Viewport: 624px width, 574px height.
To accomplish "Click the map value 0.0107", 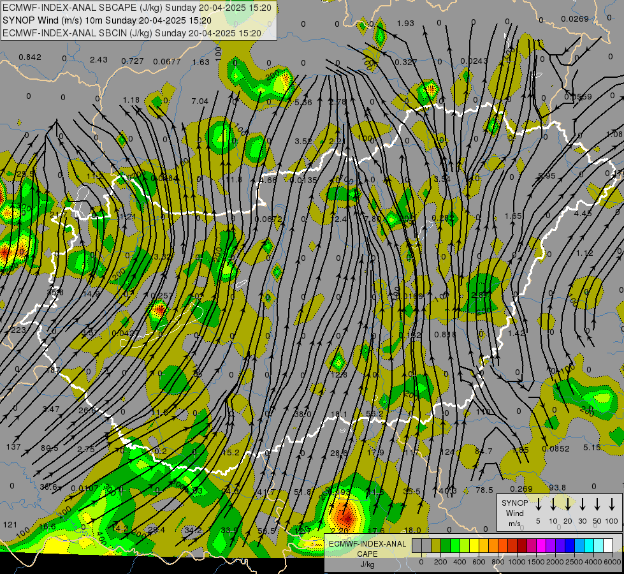I will (84, 489).
